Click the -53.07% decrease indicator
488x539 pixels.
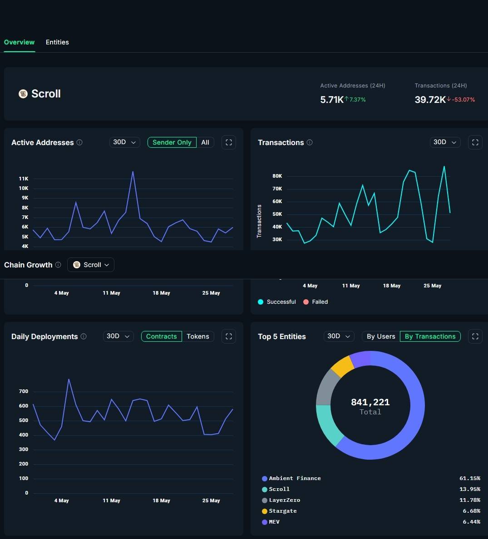[x=461, y=100]
